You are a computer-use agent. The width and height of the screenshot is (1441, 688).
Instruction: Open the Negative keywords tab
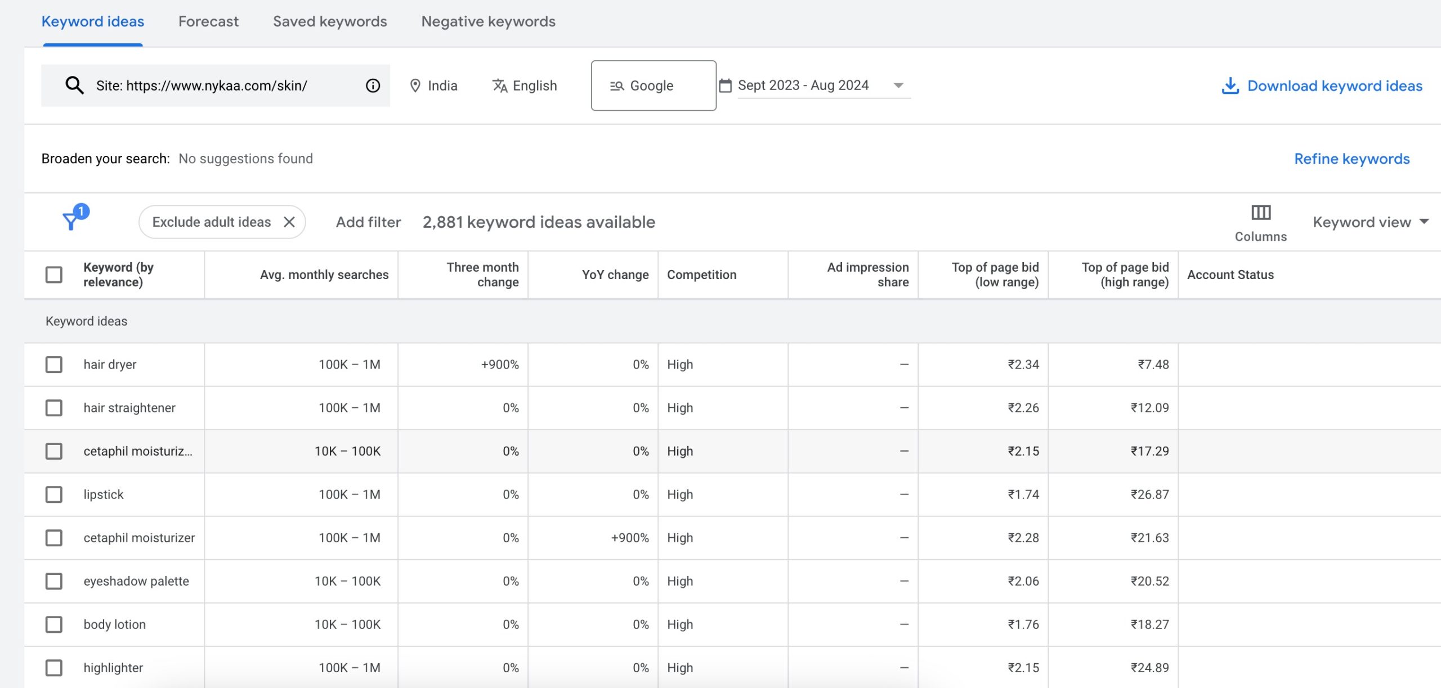click(x=488, y=21)
